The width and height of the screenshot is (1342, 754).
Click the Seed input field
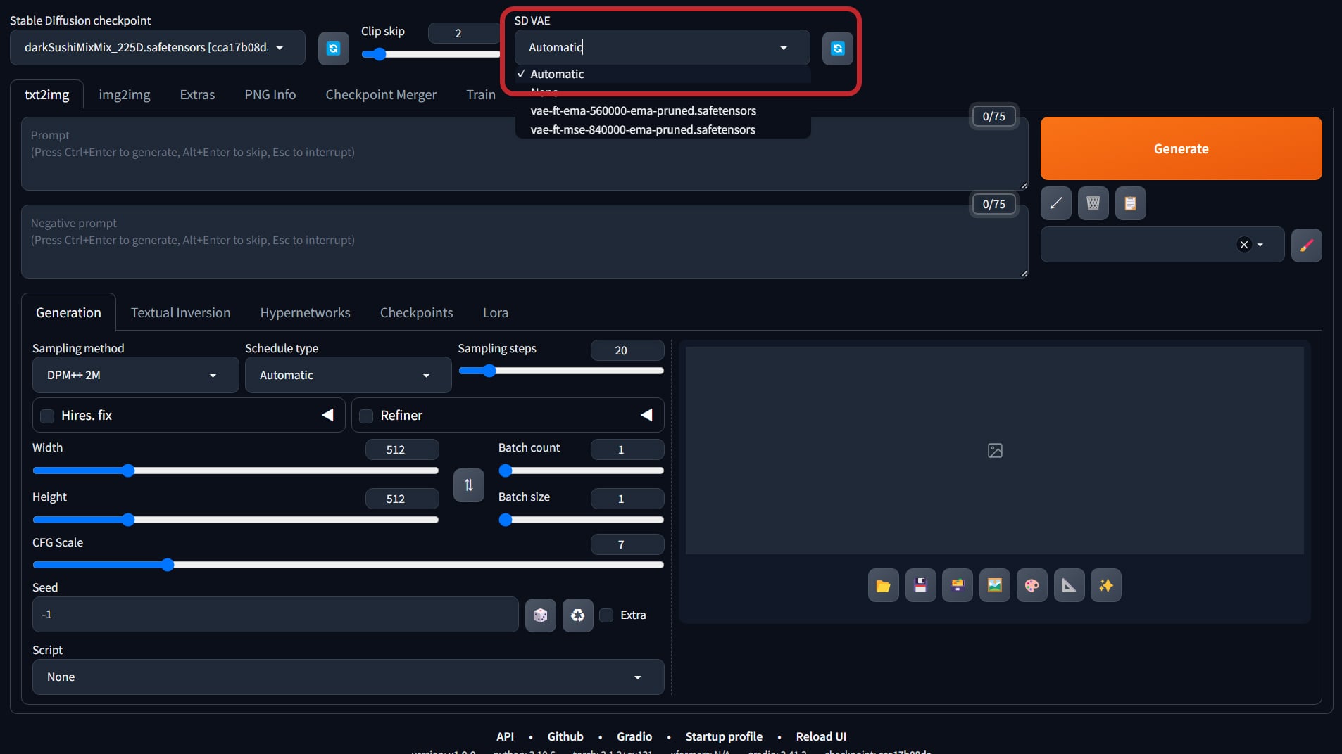tap(275, 615)
